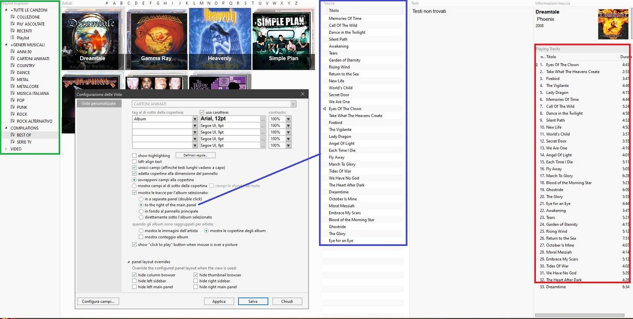
Task: Click the speaker icon in Playing Tracks list
Action: pyautogui.click(x=537, y=65)
